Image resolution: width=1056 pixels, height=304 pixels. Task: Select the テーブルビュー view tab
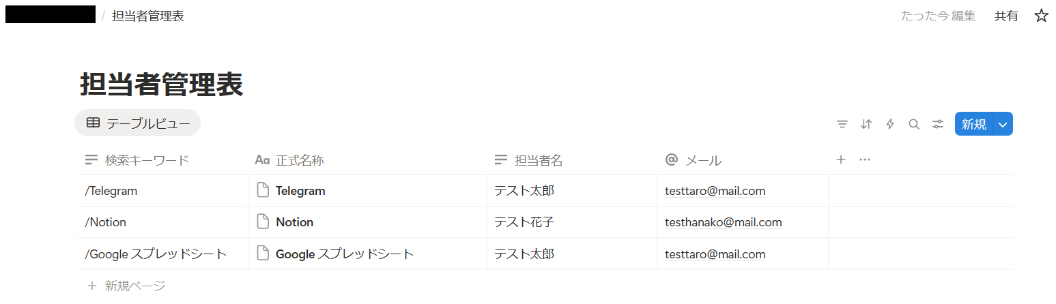(x=138, y=123)
